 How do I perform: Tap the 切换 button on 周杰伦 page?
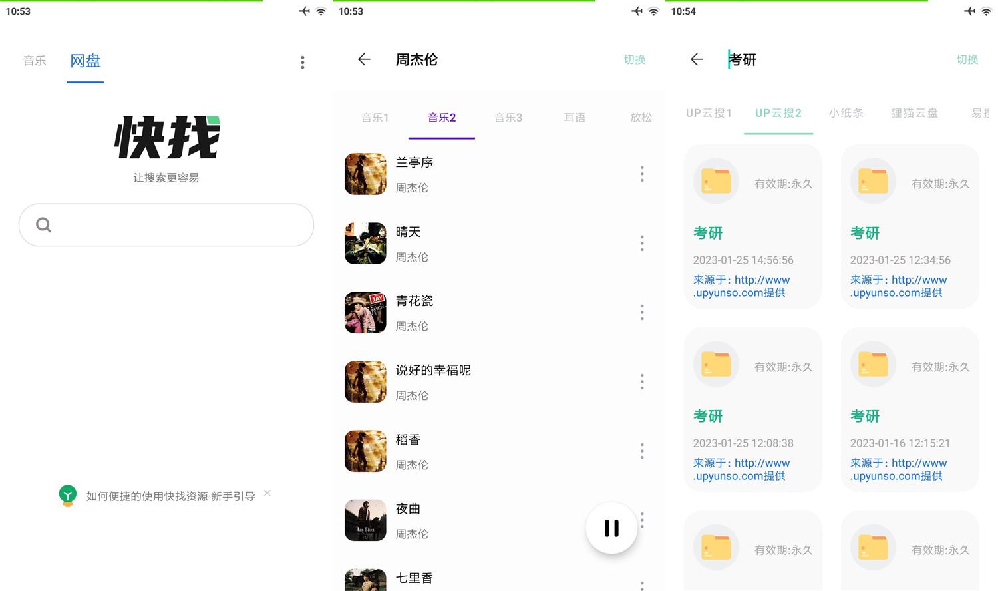click(634, 59)
